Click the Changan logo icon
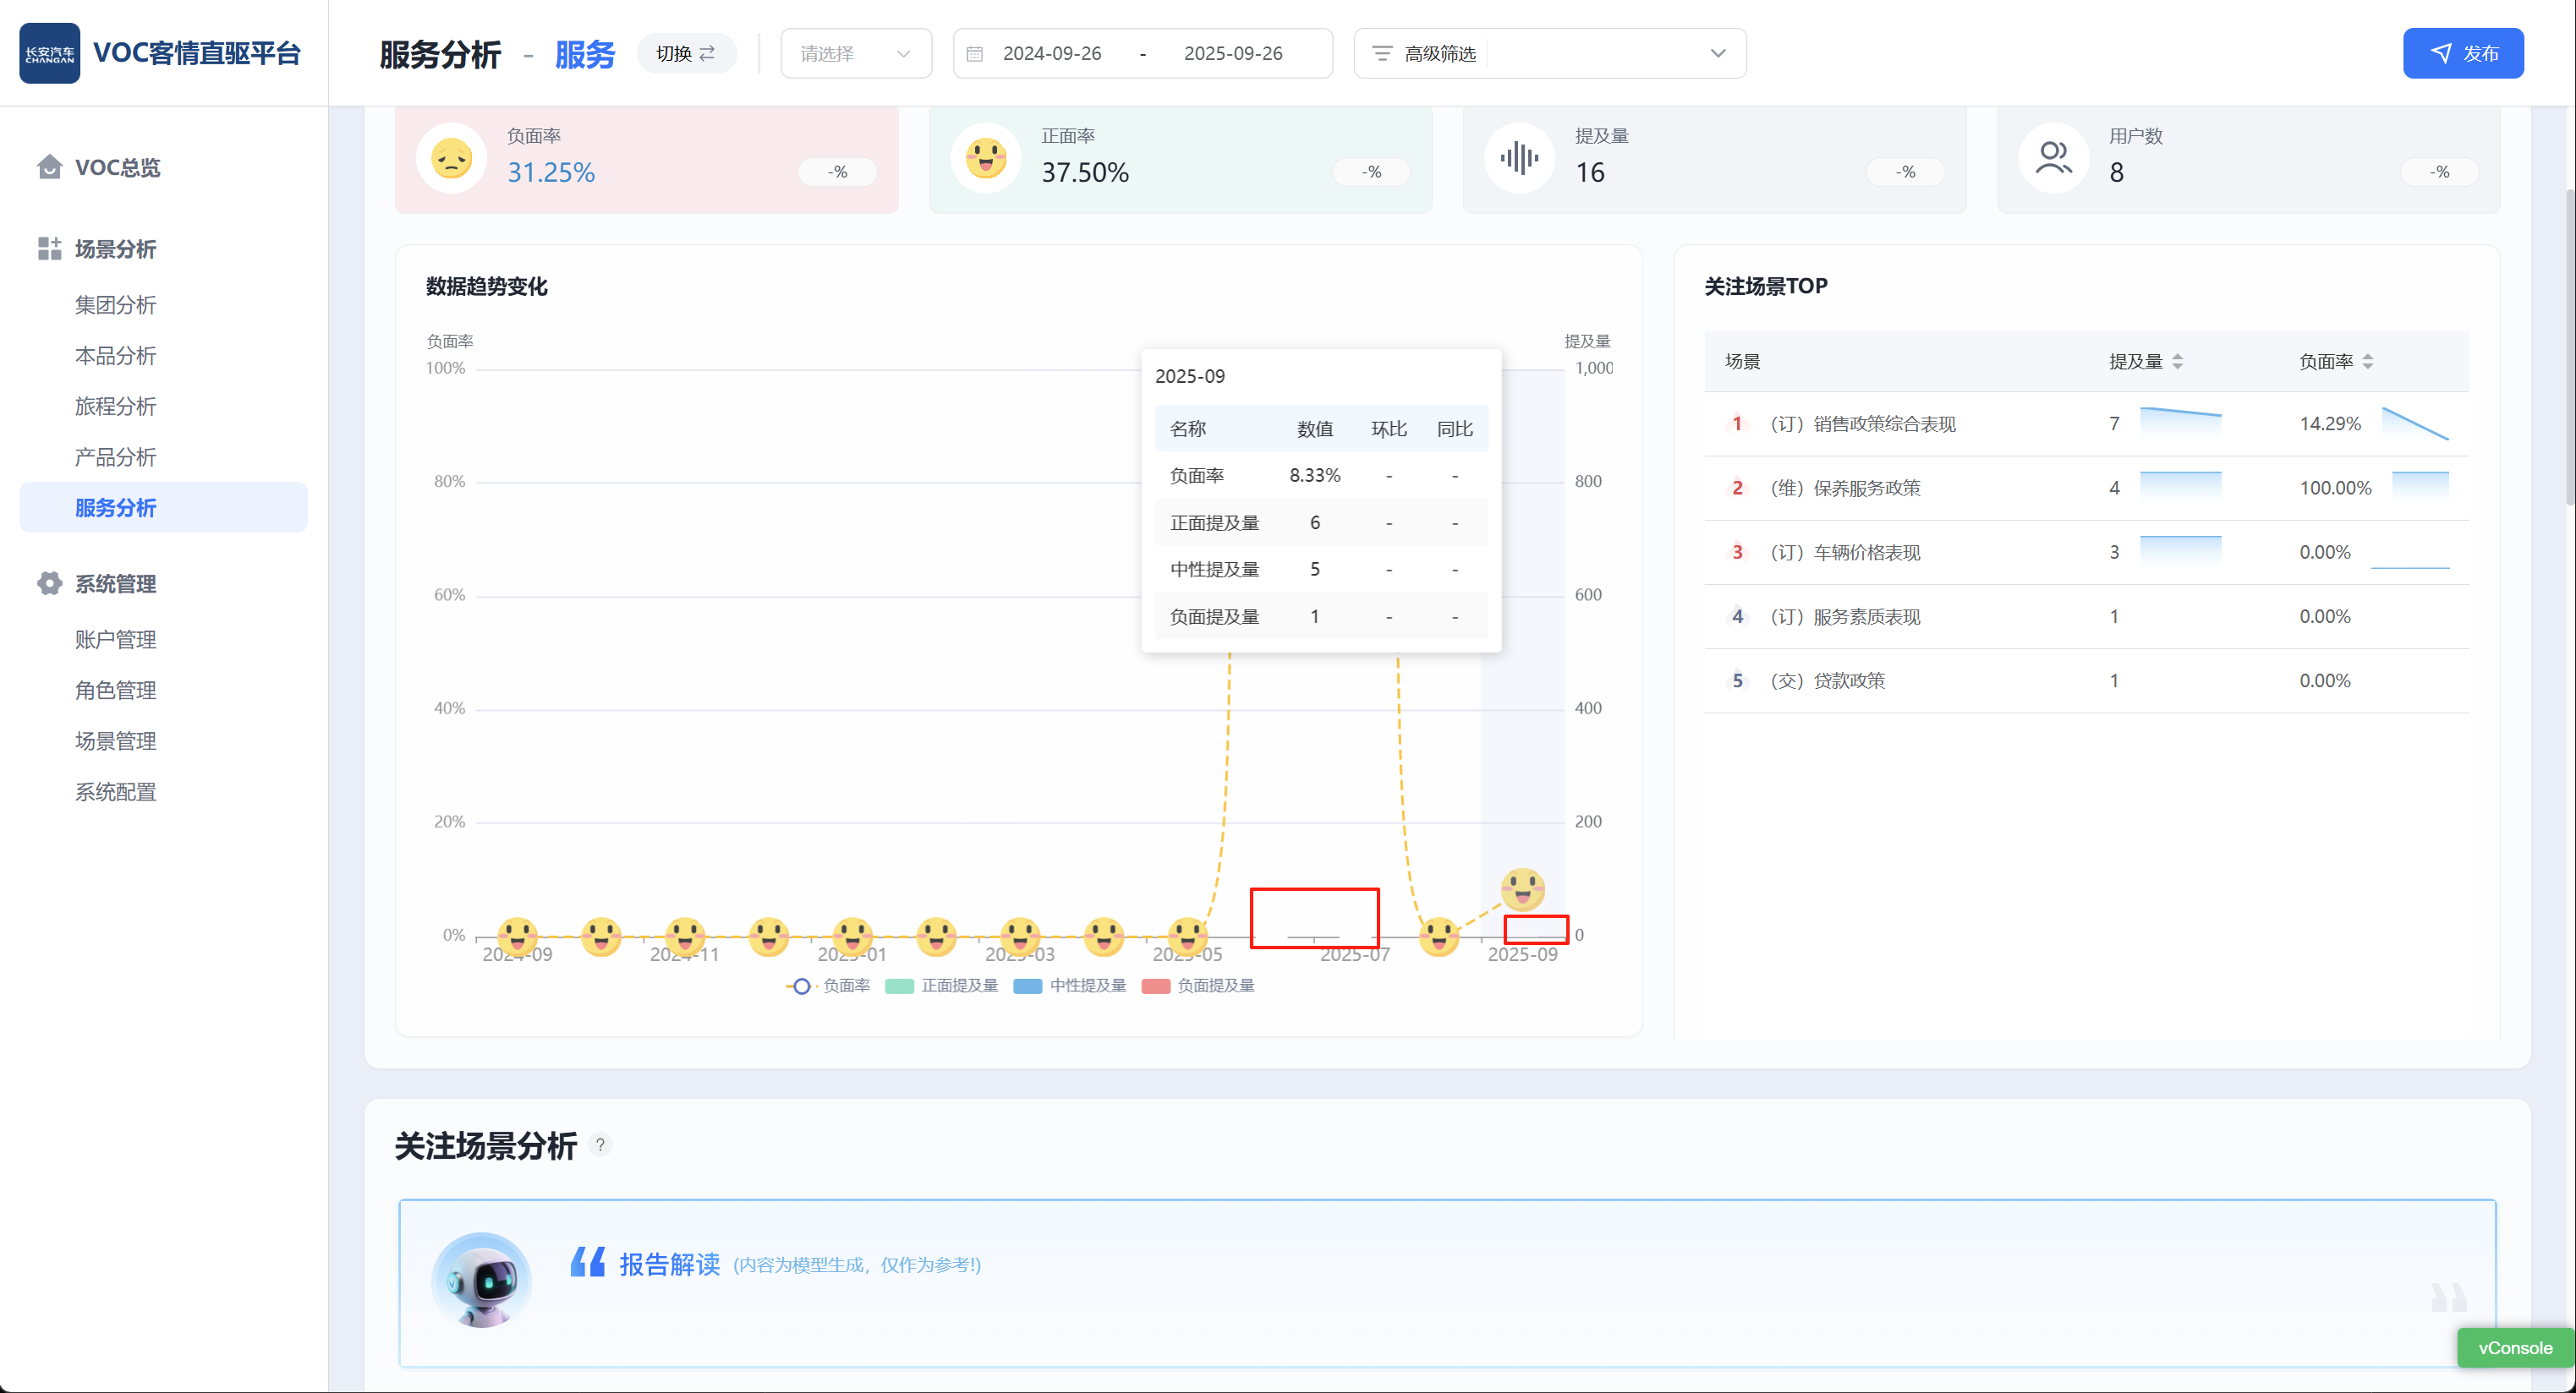This screenshot has width=2576, height=1393. pyautogui.click(x=49, y=53)
